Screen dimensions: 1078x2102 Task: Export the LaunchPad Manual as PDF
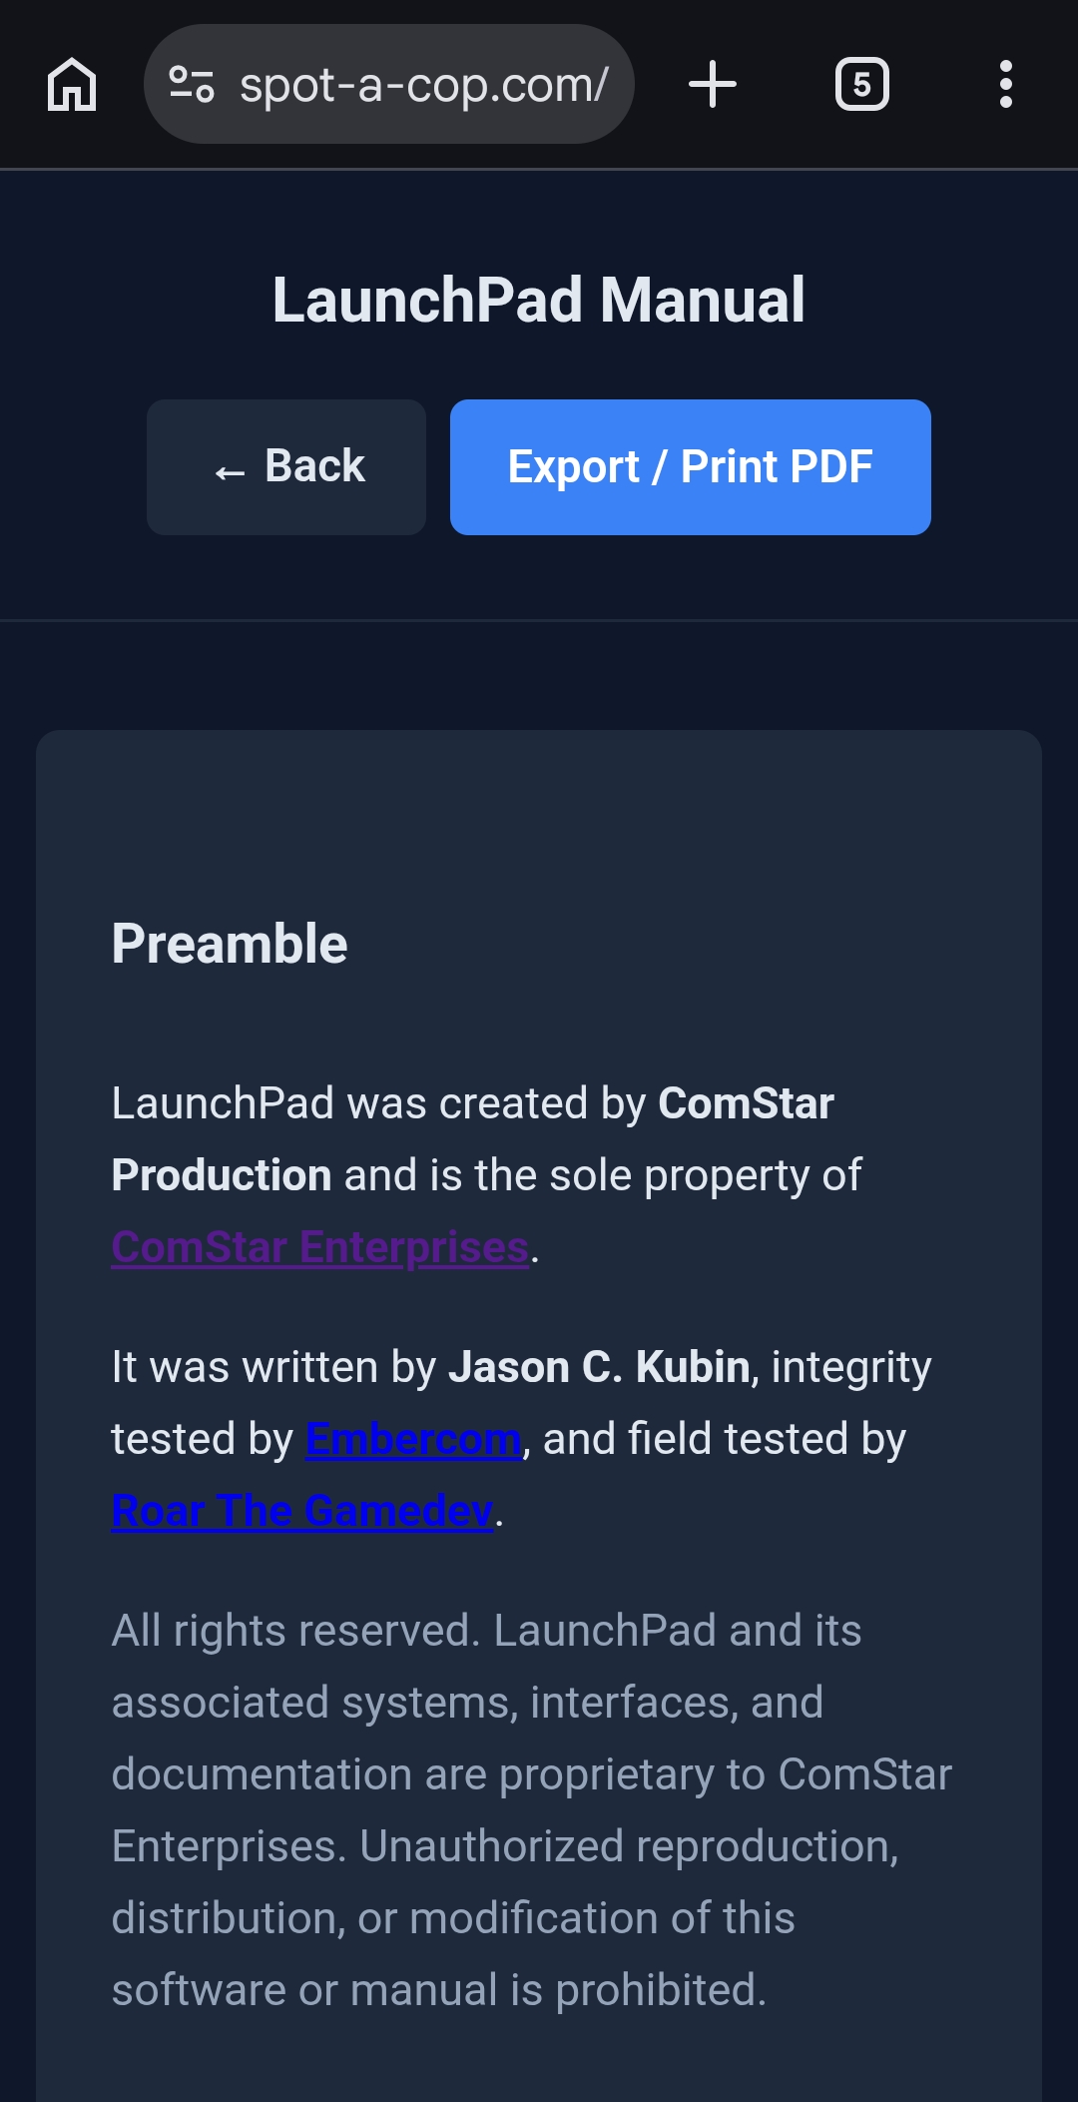tap(690, 466)
